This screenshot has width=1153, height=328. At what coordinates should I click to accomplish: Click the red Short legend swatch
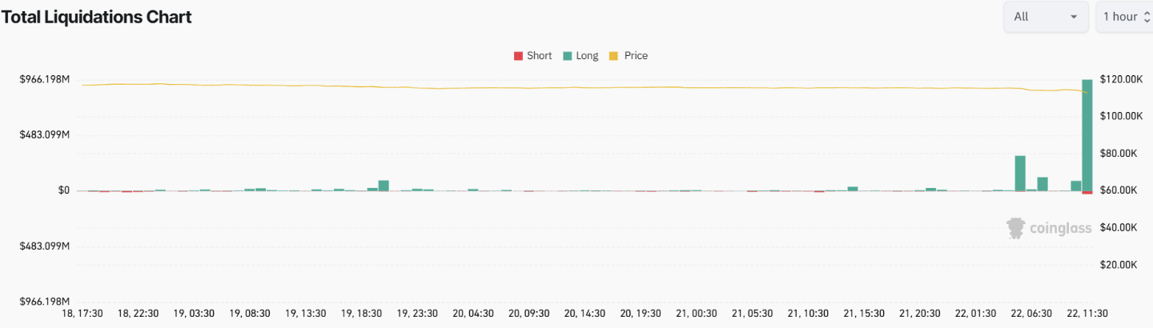pyautogui.click(x=517, y=56)
